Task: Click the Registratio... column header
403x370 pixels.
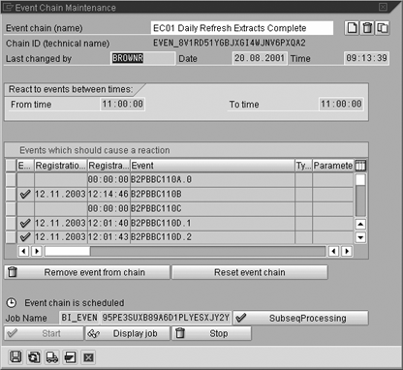Action: pos(61,166)
